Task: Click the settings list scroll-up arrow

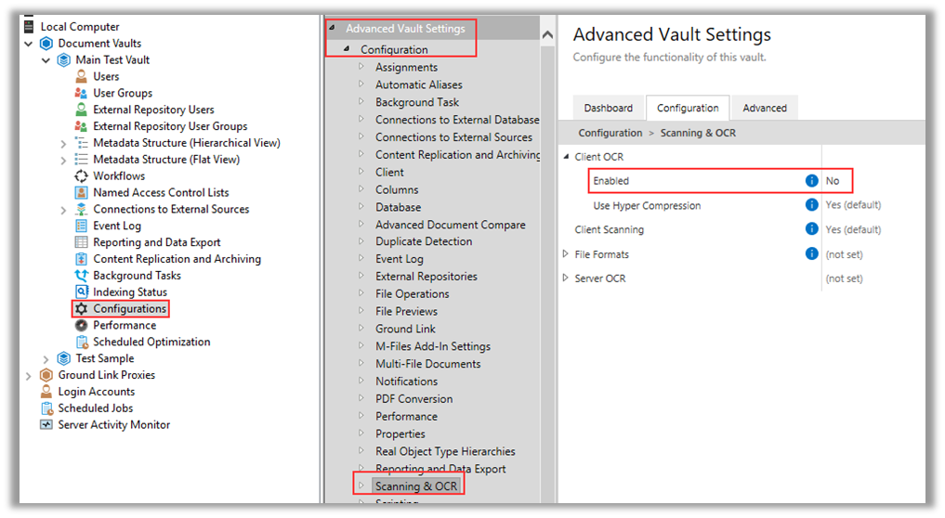Action: tap(547, 35)
